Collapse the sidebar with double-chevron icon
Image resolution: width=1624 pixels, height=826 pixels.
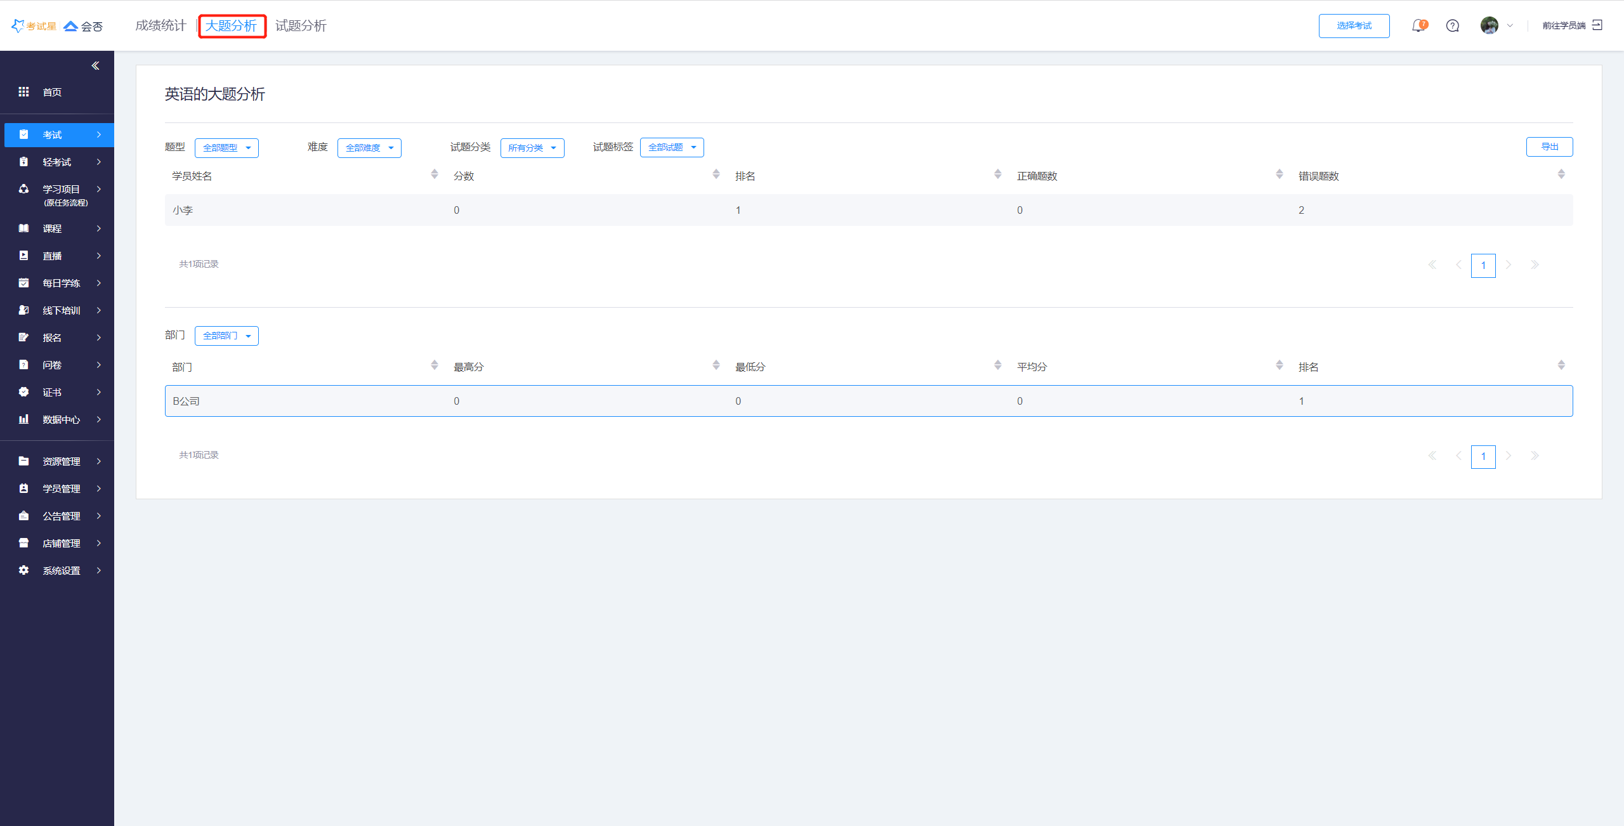tap(95, 66)
